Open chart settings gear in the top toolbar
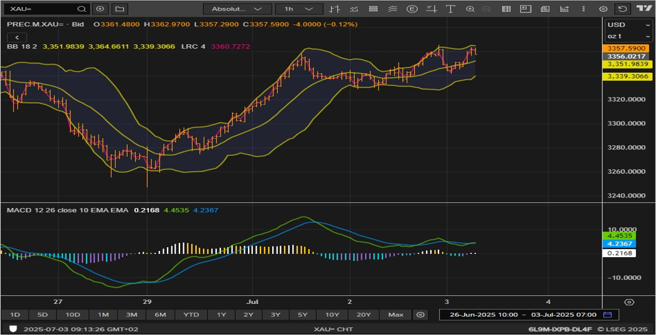 click(x=603, y=9)
